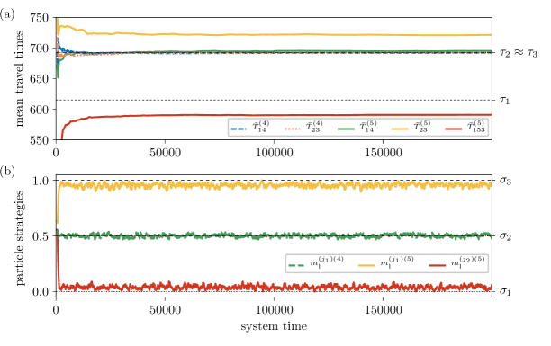
Task: Click the yellow T23(5) legend line sample
Action: point(400,129)
